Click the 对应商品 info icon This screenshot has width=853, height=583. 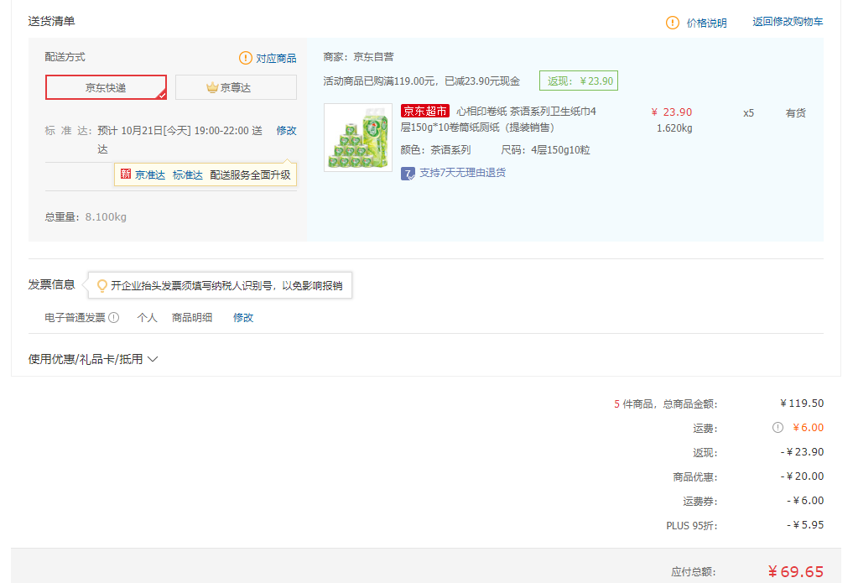pos(246,58)
